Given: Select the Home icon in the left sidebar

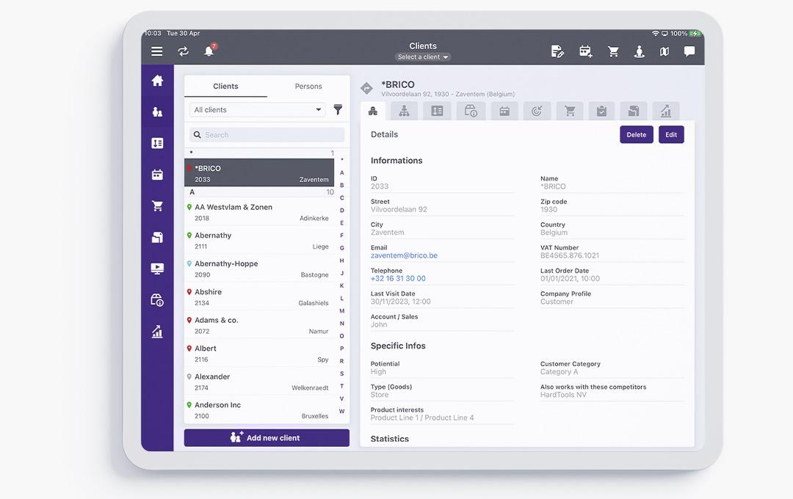Looking at the screenshot, I should (x=156, y=81).
